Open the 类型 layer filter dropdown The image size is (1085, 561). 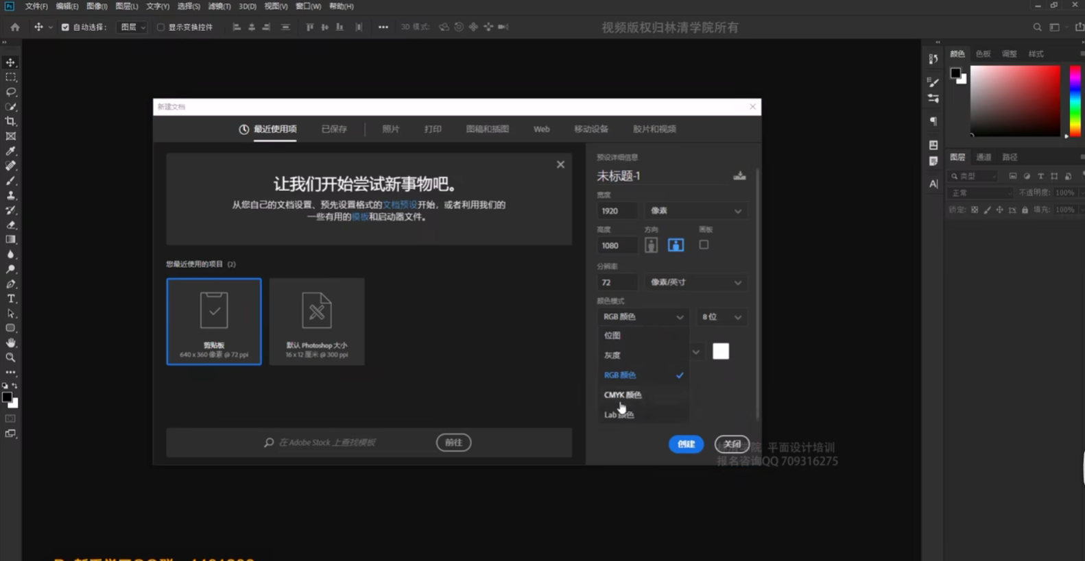(973, 176)
